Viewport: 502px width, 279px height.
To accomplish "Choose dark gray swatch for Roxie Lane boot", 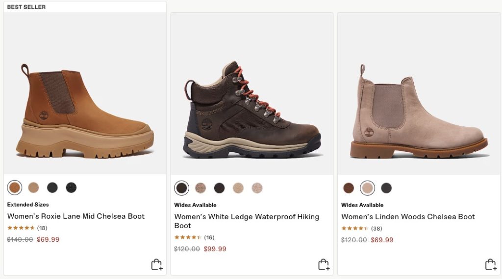I will [52, 187].
